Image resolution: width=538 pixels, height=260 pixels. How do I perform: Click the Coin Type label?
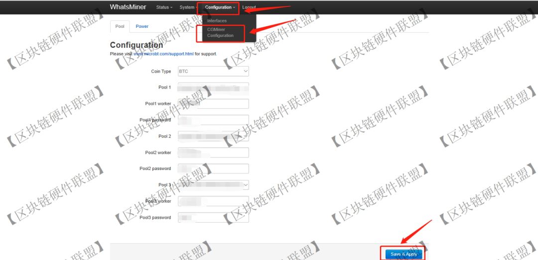click(161, 71)
